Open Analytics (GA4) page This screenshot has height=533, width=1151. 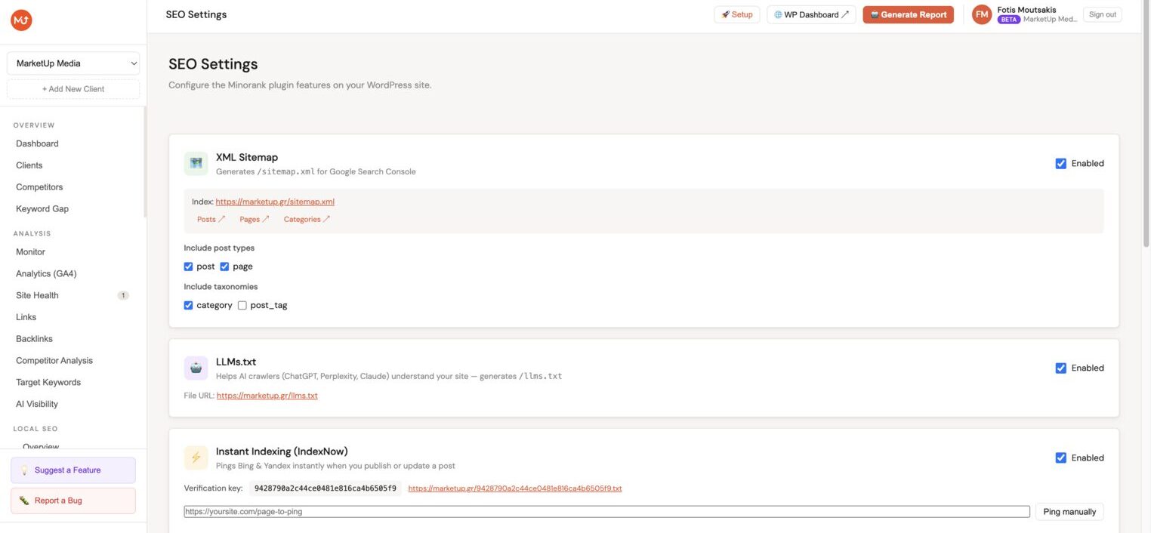pos(46,274)
